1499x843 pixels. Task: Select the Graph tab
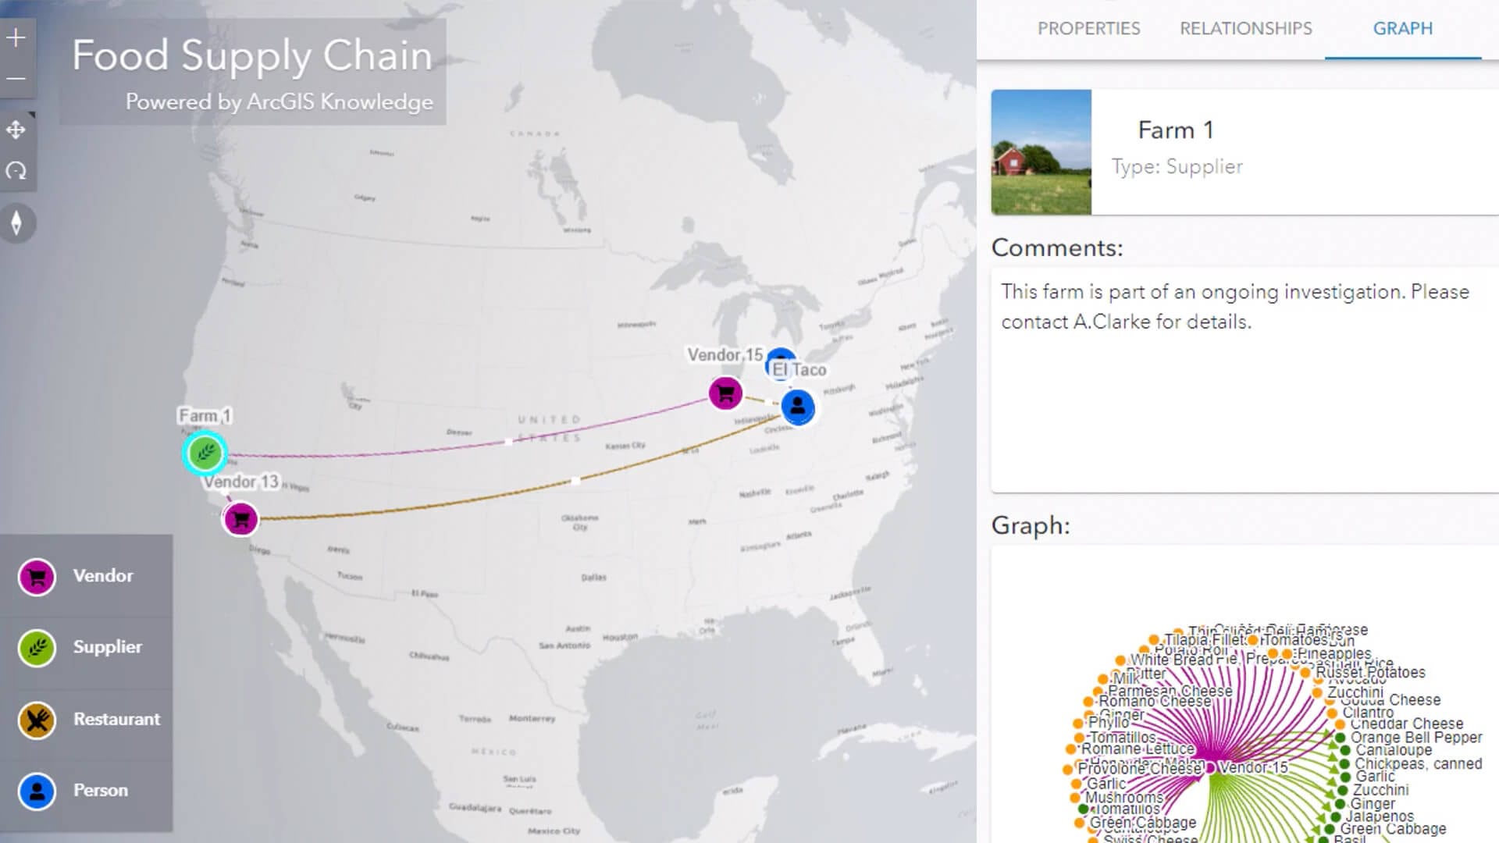pyautogui.click(x=1401, y=28)
